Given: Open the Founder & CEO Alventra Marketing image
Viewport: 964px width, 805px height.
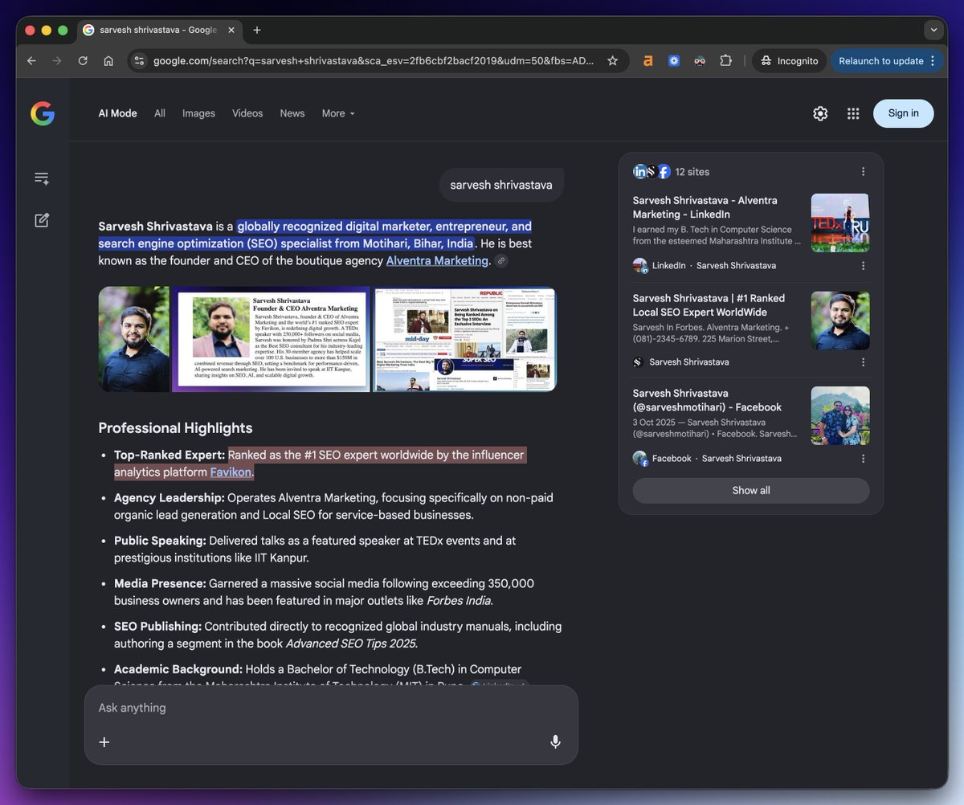Looking at the screenshot, I should click(271, 339).
